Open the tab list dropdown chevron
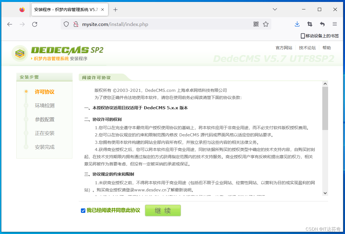 coord(275,9)
